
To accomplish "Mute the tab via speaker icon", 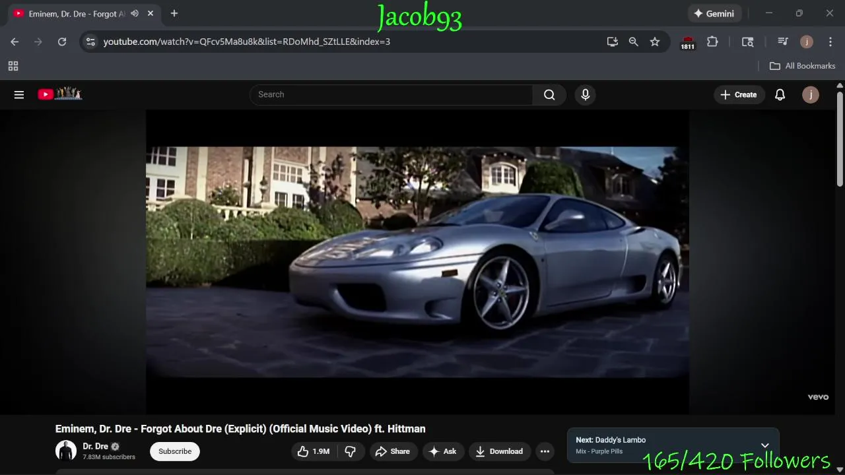I will click(x=135, y=13).
